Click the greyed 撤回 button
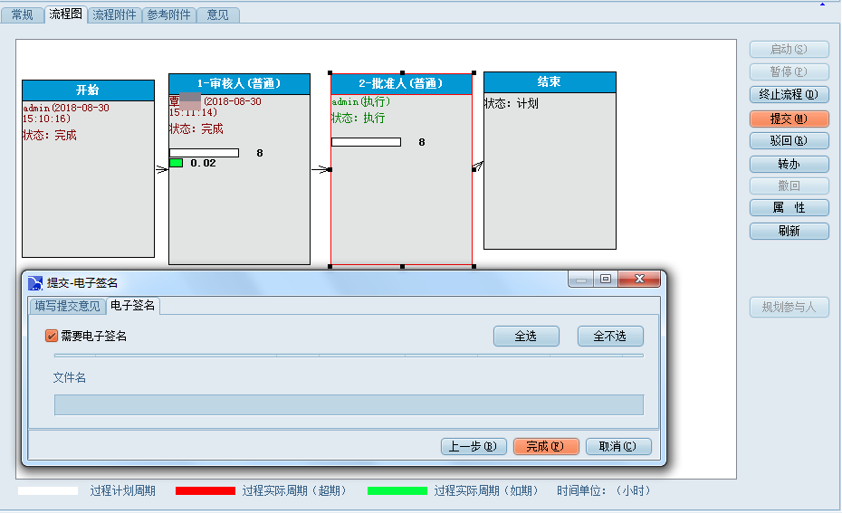Screen dimensions: 842x513 point(789,185)
